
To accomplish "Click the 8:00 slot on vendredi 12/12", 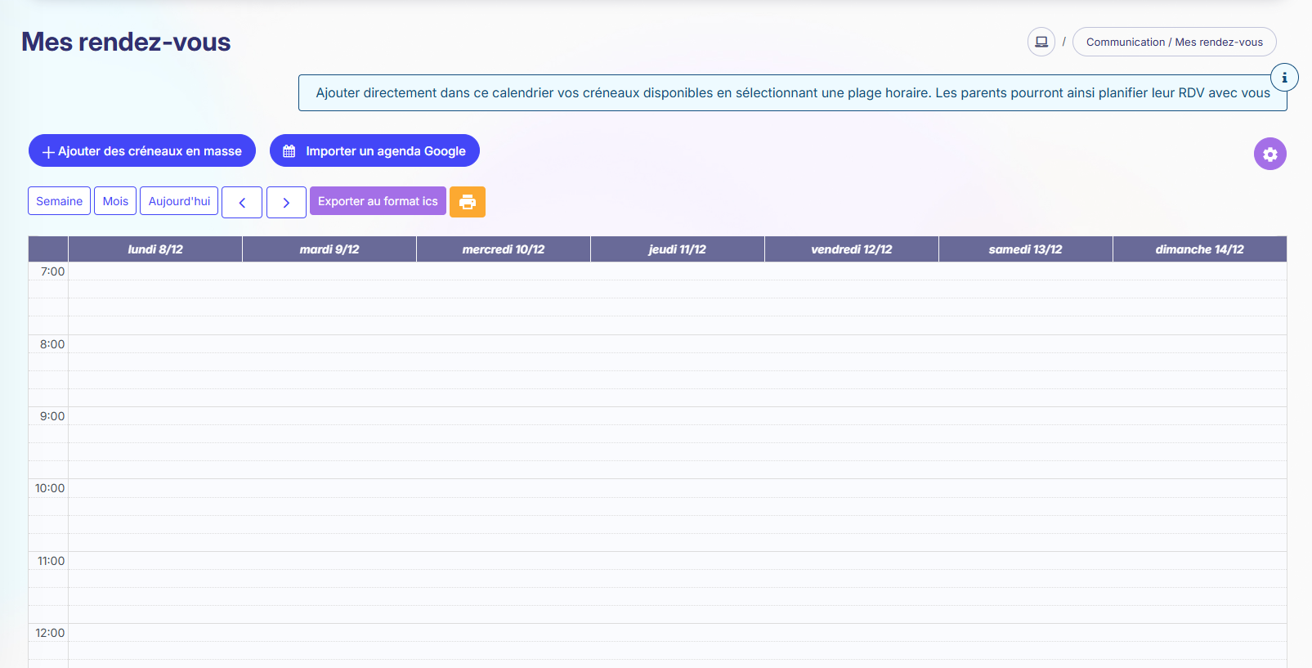I will click(x=851, y=344).
